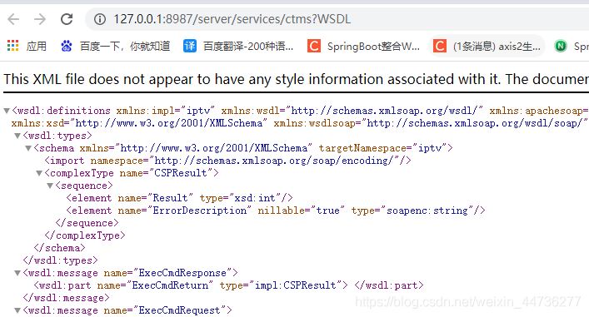Reload the WSDL page
Viewport: 589px width, 317px height.
tap(67, 19)
